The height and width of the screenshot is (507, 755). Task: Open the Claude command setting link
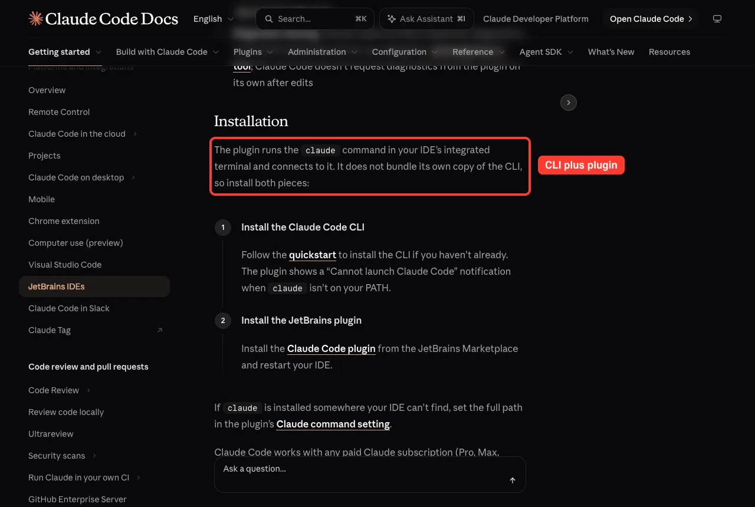point(333,424)
